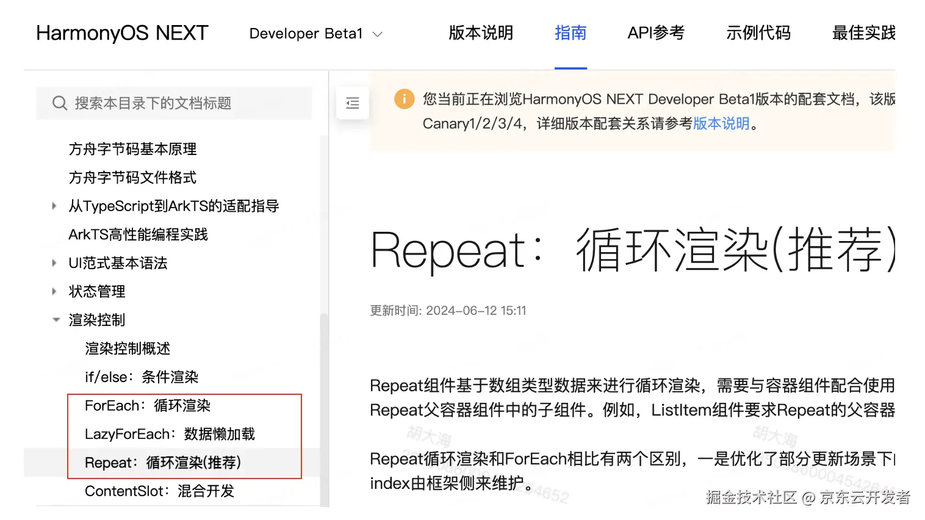Open the 版本说明 top tab
Screen dimensions: 925x520
(481, 33)
